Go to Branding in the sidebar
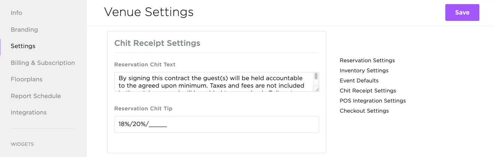 point(24,29)
